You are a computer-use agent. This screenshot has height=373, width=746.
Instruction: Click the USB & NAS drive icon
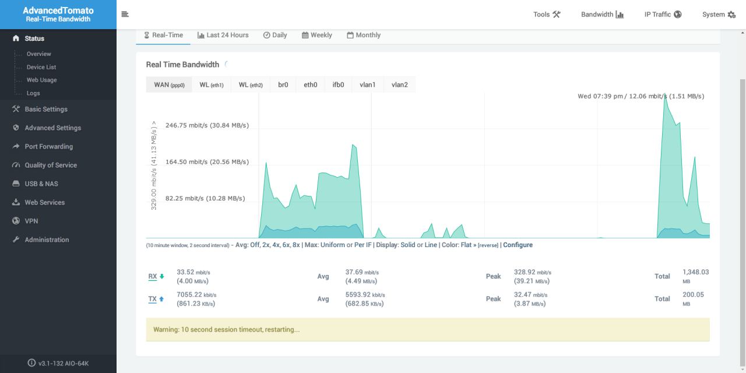pyautogui.click(x=16, y=184)
